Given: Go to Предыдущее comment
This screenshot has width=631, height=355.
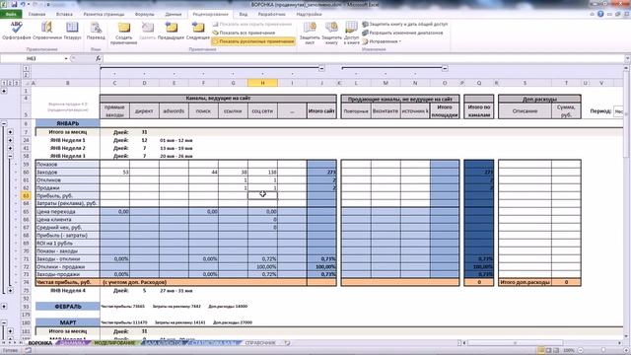Looking at the screenshot, I should (x=171, y=31).
